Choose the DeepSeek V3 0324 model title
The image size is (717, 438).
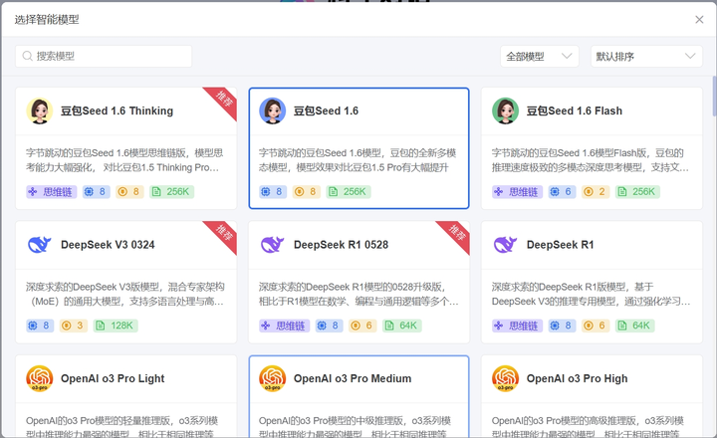[108, 245]
